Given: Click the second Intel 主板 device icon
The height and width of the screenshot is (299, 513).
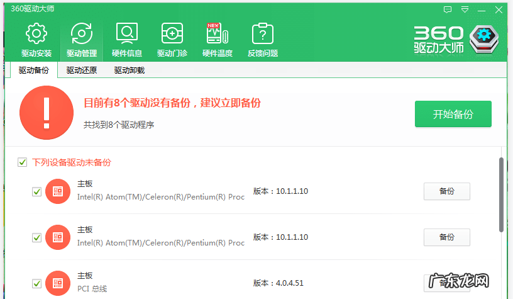Looking at the screenshot, I should point(58,237).
